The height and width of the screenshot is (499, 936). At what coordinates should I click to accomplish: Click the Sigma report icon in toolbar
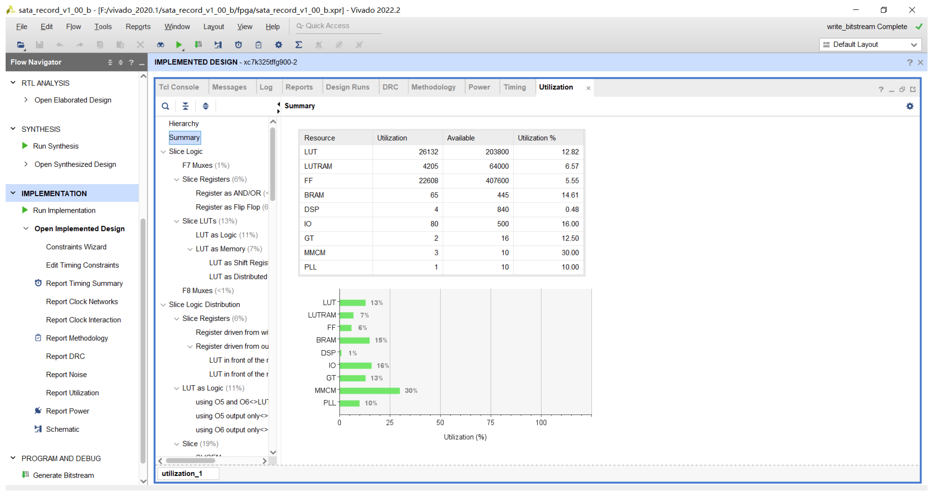tap(298, 45)
